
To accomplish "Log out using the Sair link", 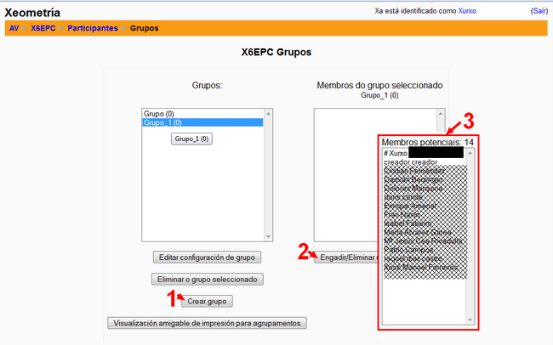I will point(539,11).
